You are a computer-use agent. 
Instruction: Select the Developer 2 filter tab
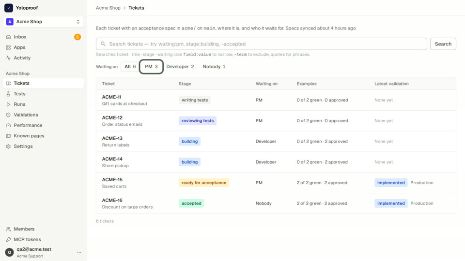tap(180, 67)
